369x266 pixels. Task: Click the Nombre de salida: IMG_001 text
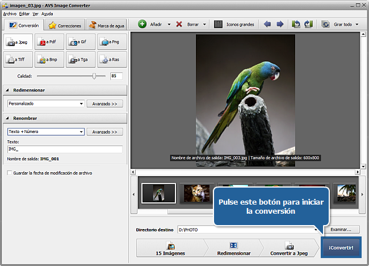pyautogui.click(x=33, y=159)
